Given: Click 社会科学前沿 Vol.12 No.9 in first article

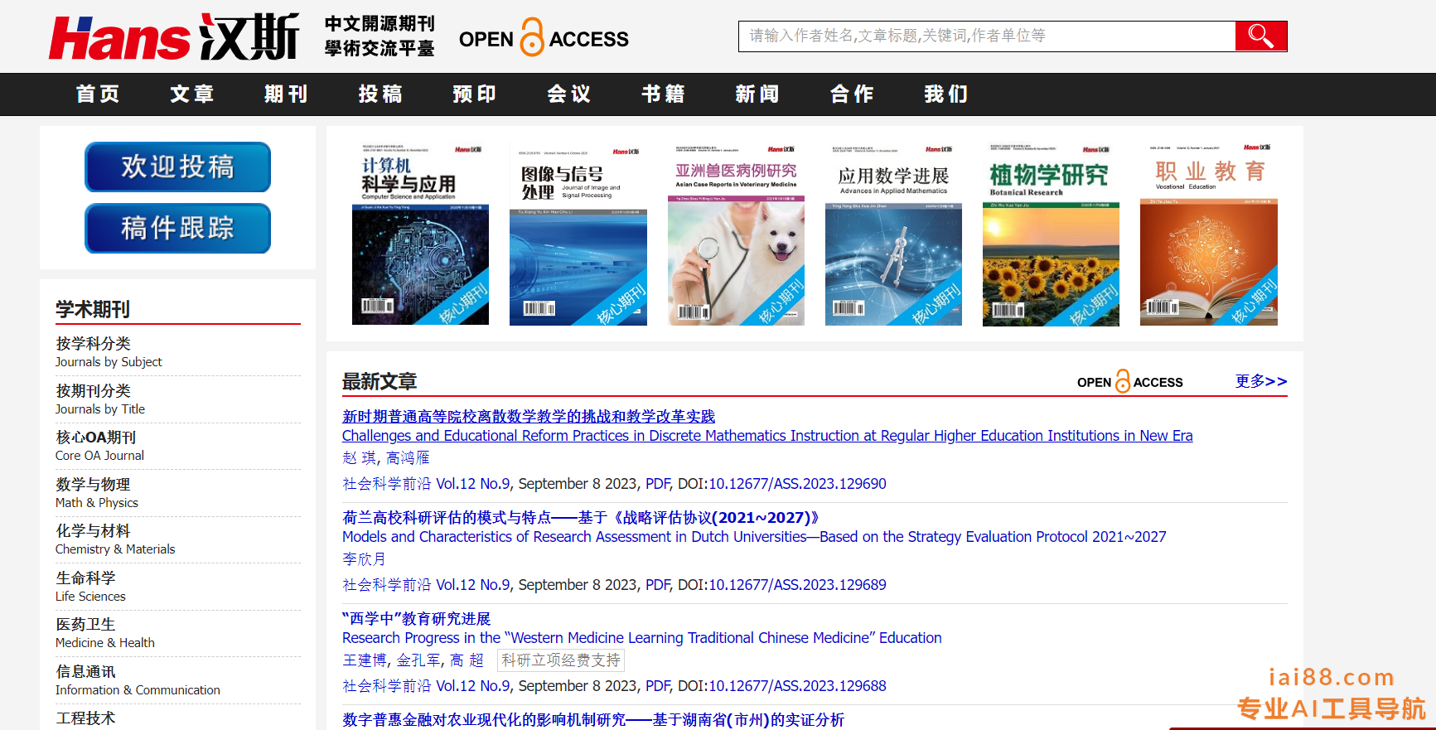Looking at the screenshot, I should click(427, 484).
